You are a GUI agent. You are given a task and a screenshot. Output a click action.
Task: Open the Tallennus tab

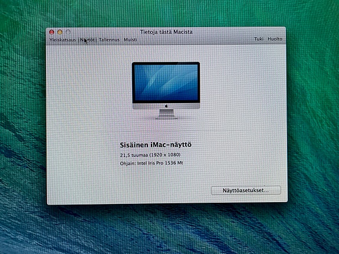tap(109, 39)
